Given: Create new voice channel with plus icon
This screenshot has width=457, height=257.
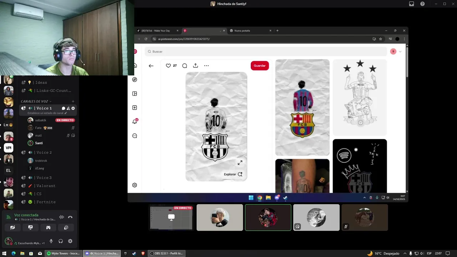Looking at the screenshot, I should [x=73, y=101].
